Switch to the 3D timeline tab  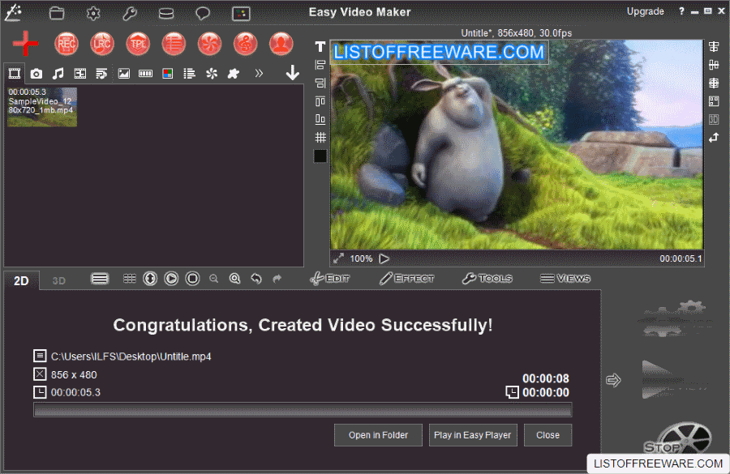coord(58,280)
